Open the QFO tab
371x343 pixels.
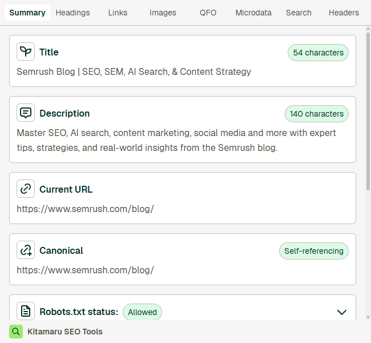pos(208,13)
